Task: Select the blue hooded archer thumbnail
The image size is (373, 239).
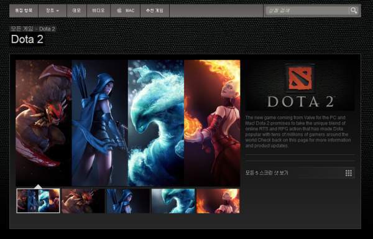Action: (128, 201)
